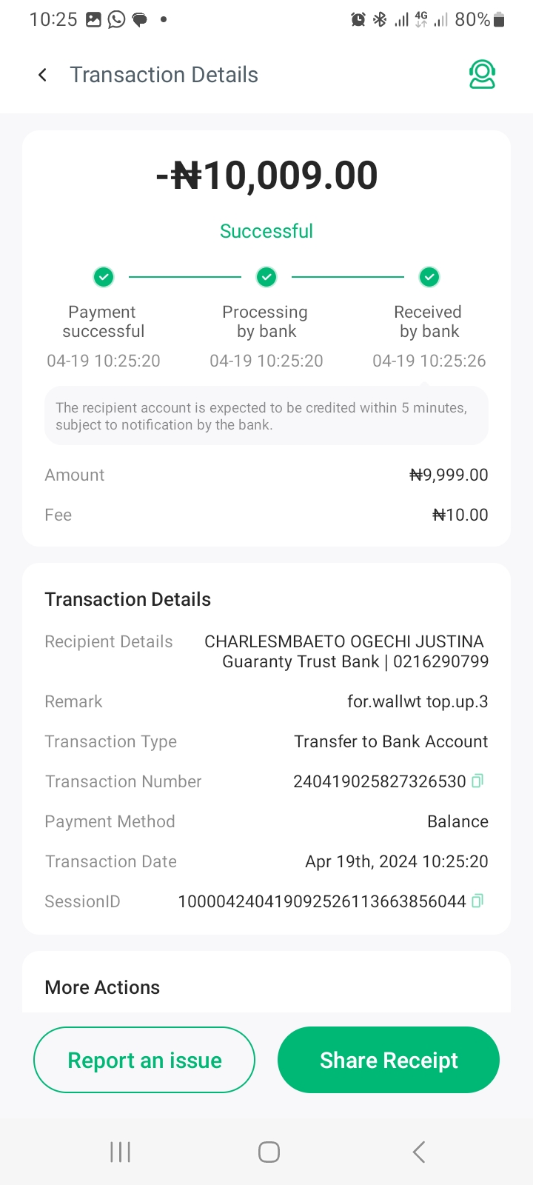This screenshot has width=533, height=1185.
Task: Tap the More Actions section header
Action: pos(102,987)
